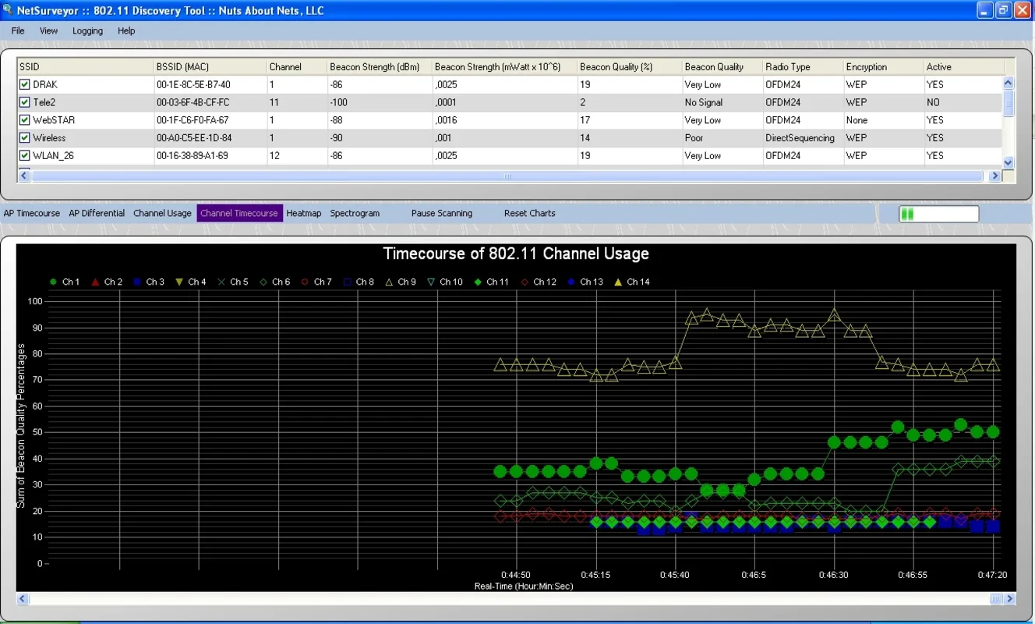Click MAC address 00-1E-8C-5E-B7-40
The height and width of the screenshot is (624, 1035).
pos(193,84)
